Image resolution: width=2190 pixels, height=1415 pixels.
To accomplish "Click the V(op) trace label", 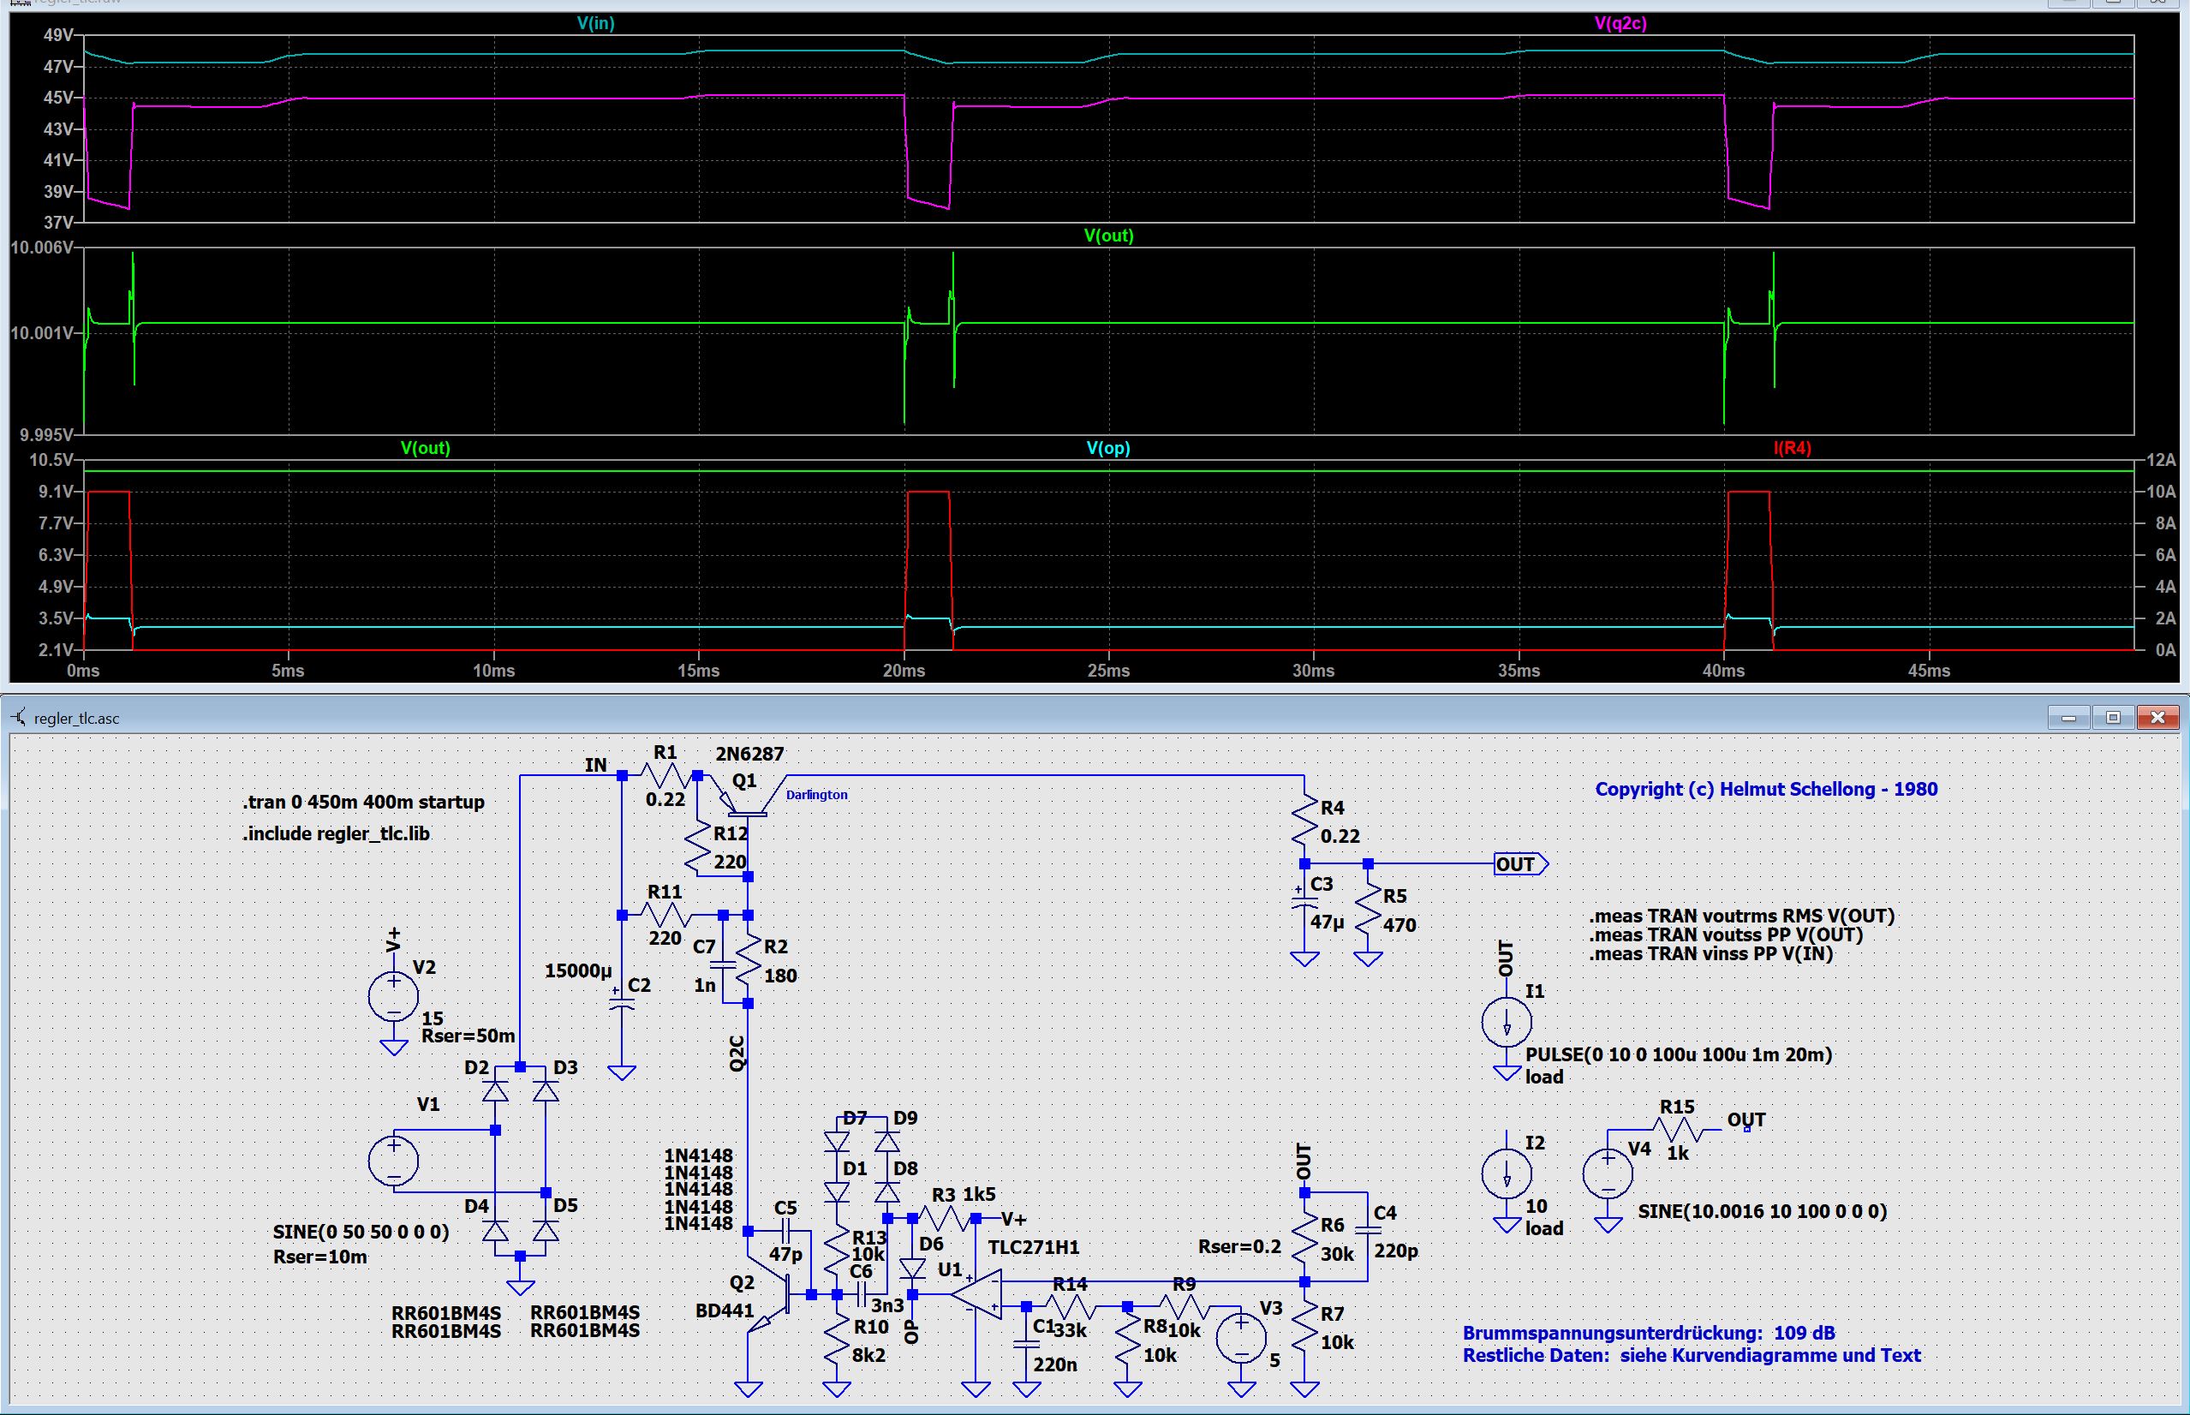I will point(1108,448).
